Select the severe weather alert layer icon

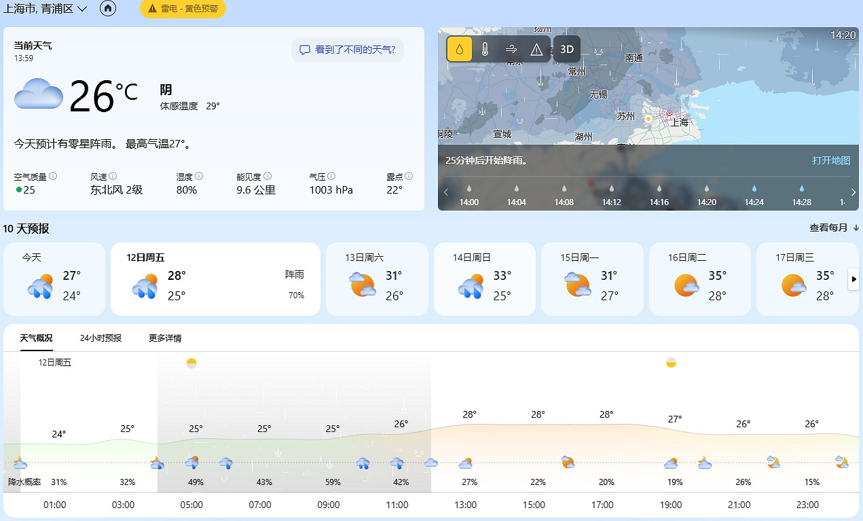[x=536, y=48]
